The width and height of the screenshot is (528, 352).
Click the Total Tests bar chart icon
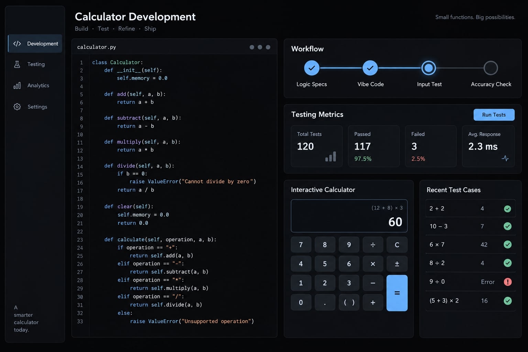click(x=331, y=157)
